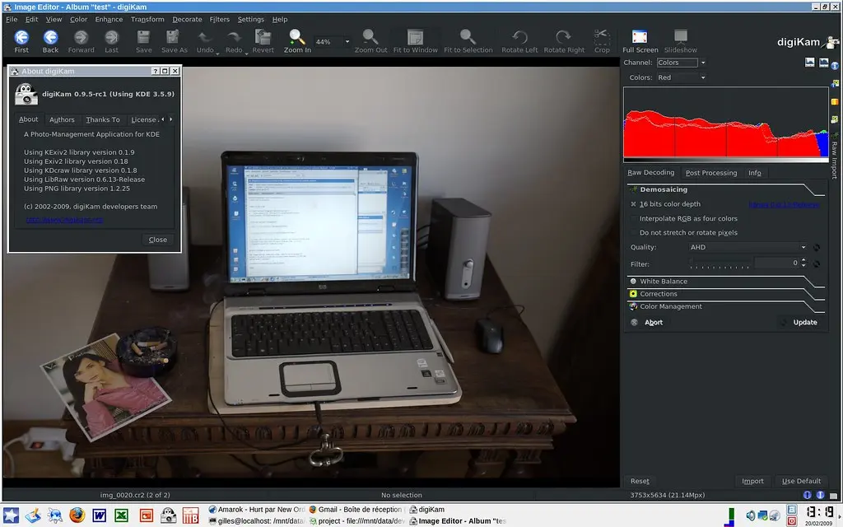
Task: Open the Quality dropdown set to AHD
Action: 748,246
